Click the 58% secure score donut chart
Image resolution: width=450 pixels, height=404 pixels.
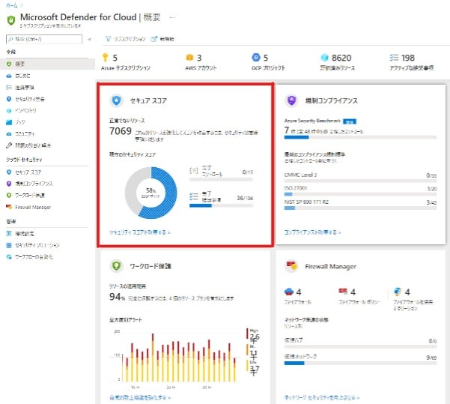click(151, 193)
